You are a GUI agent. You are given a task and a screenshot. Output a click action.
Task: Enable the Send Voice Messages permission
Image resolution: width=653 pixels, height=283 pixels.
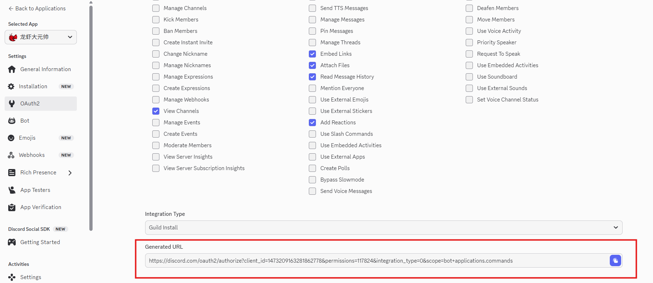coord(312,191)
